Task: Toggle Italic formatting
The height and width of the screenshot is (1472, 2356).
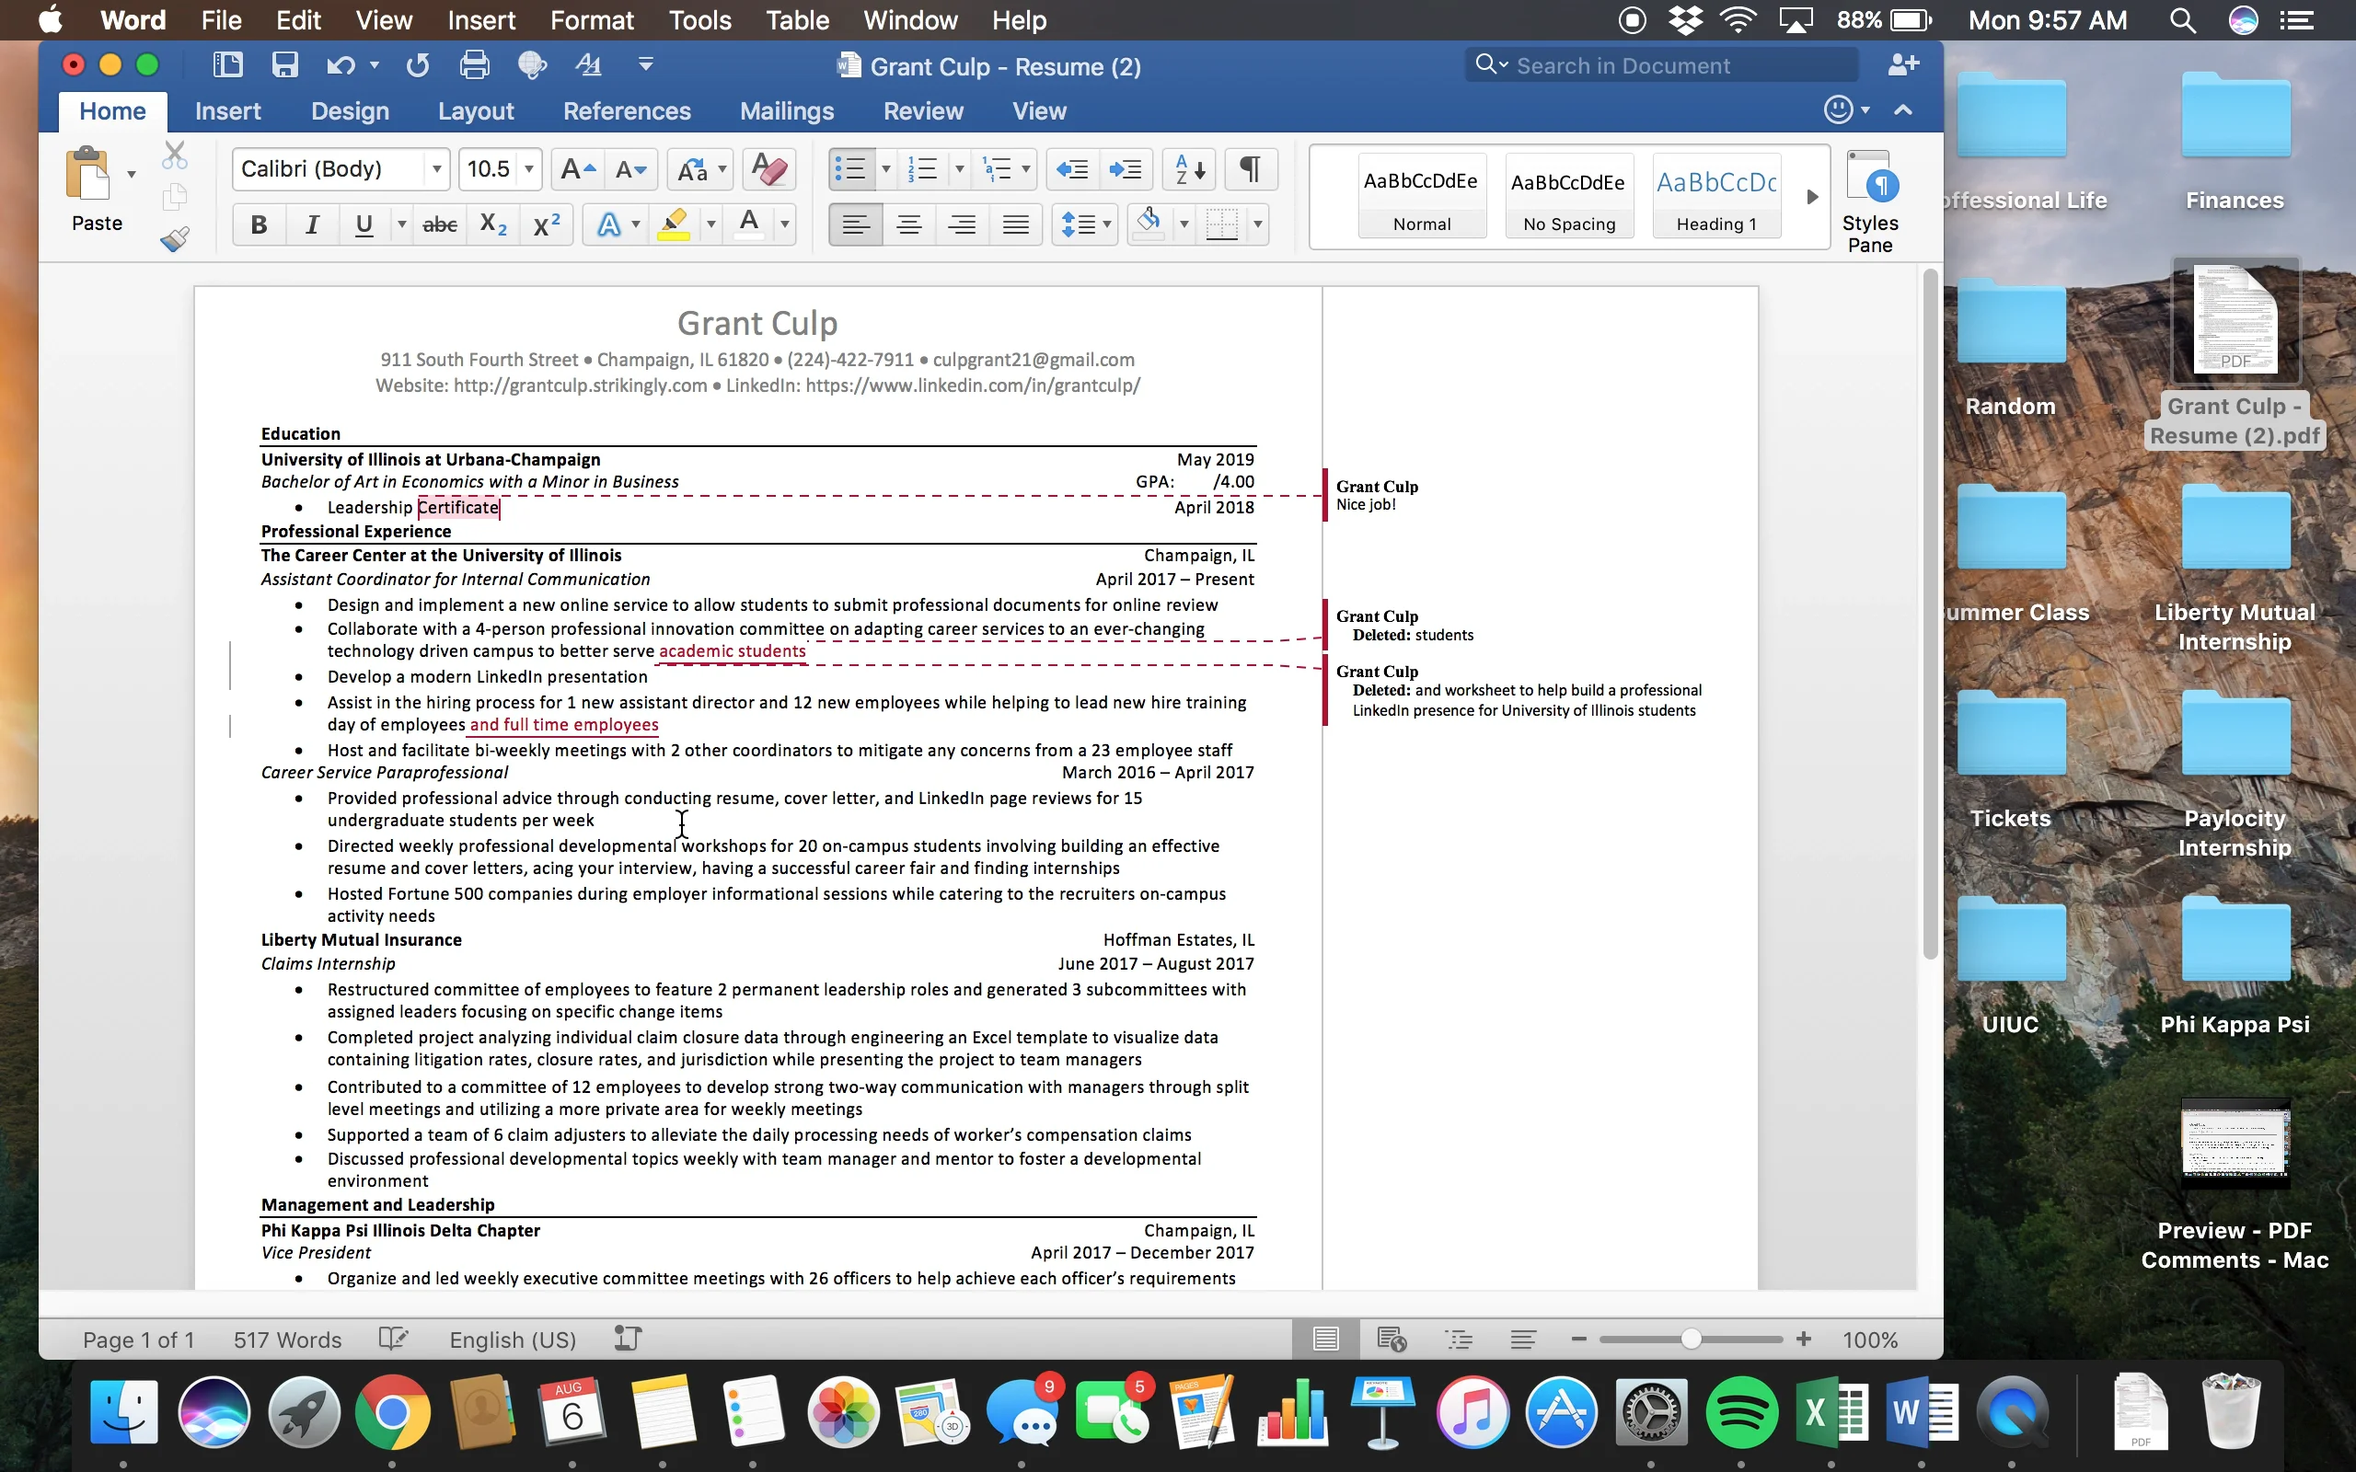Action: click(x=312, y=224)
